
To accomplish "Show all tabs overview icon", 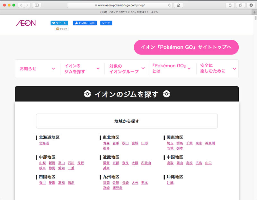I will [x=240, y=5].
